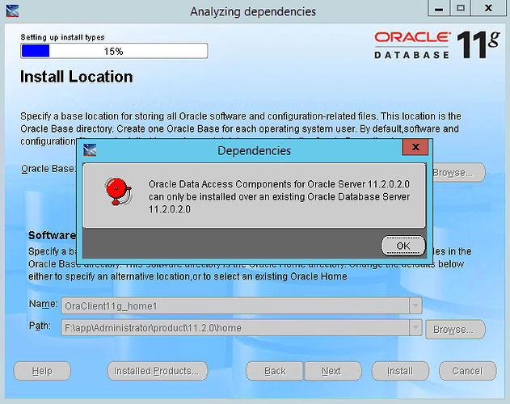
Task: Go Back to previous step
Action: click(275, 371)
